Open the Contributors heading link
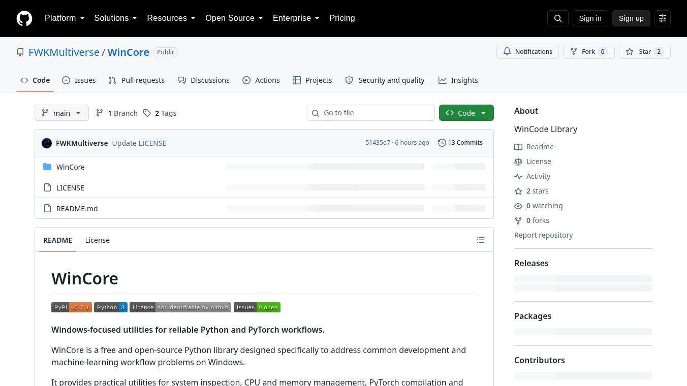Screen dimensions: 687x386 pos(540,360)
